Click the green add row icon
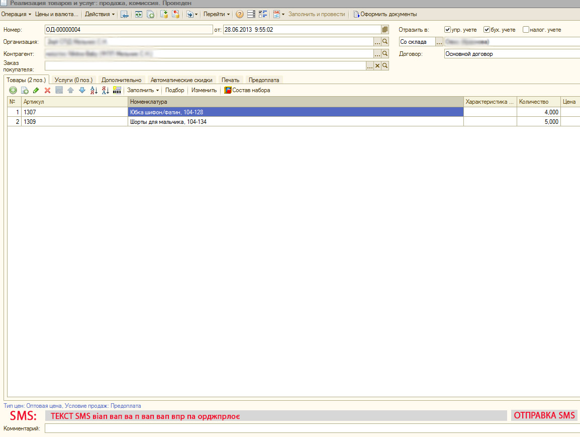Screen dimensions: 580x437 click(x=13, y=91)
